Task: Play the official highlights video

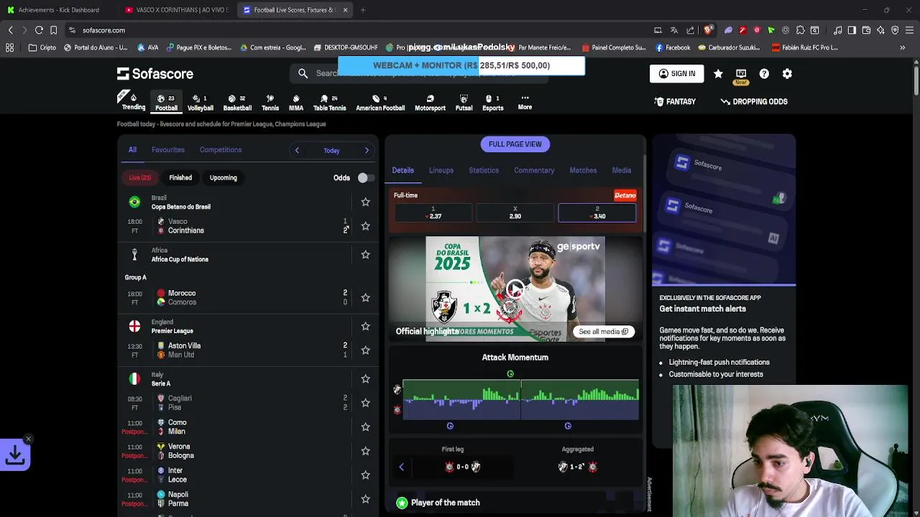Action: tap(515, 289)
